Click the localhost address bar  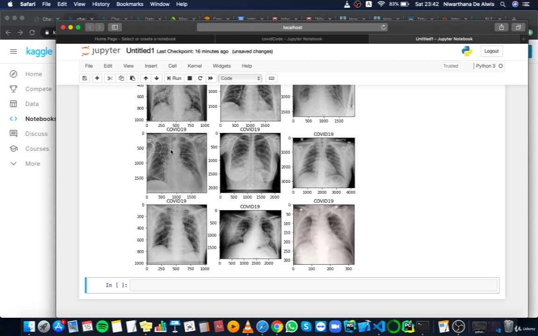pos(292,28)
